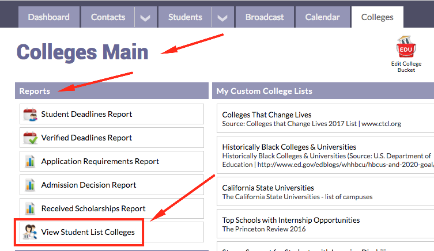Click the Received Scholarships Report chart icon
The image size is (434, 251).
pos(30,208)
